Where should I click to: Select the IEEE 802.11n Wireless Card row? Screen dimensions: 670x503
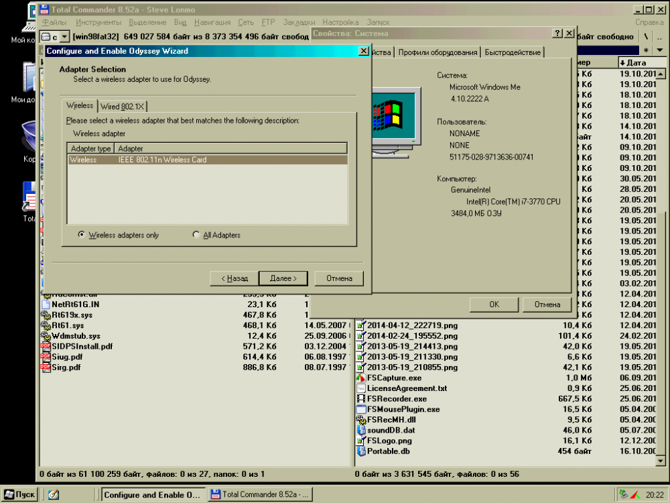click(207, 160)
